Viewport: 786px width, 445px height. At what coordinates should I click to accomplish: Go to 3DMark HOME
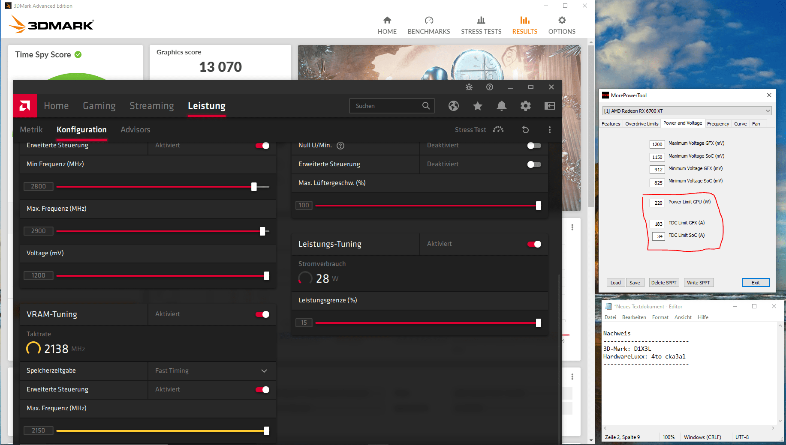tap(387, 26)
